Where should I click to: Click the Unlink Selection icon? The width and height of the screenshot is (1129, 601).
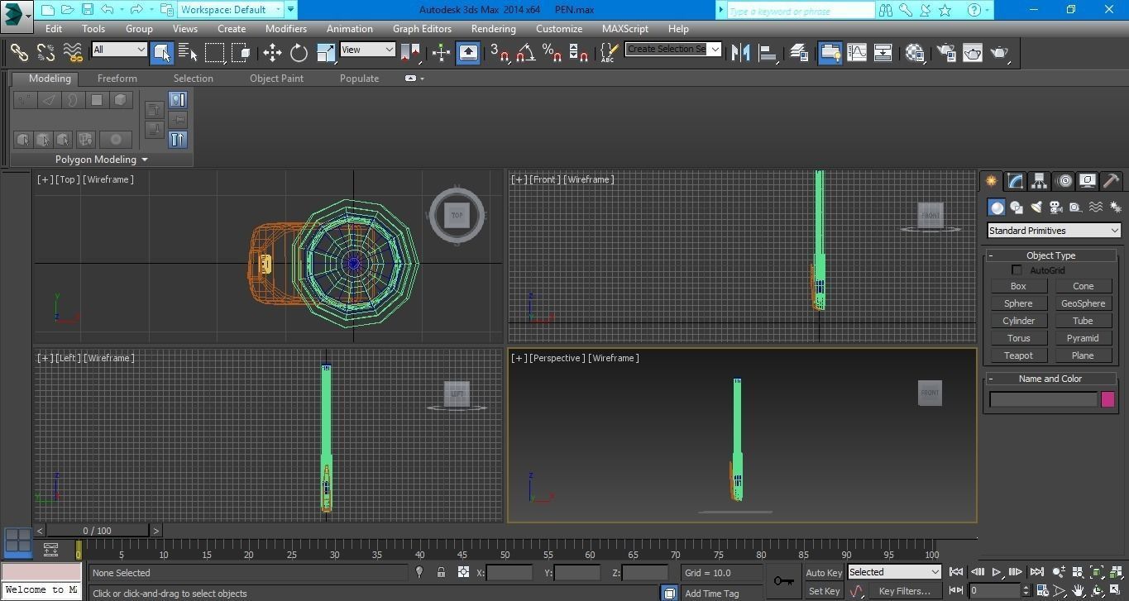click(x=46, y=53)
